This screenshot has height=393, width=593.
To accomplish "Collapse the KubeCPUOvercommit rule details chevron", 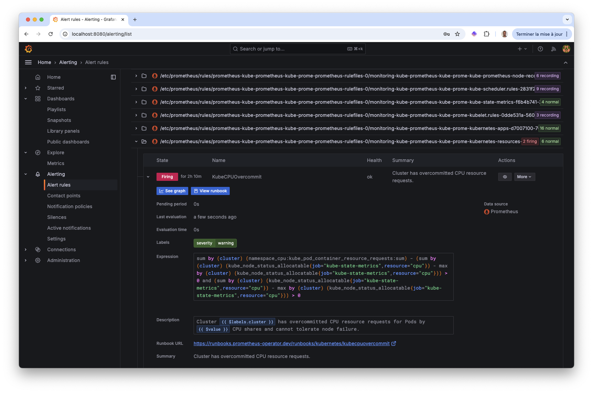I will (x=148, y=176).
